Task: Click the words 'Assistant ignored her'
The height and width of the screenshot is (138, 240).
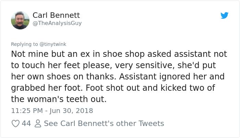Action: pyautogui.click(x=176, y=76)
